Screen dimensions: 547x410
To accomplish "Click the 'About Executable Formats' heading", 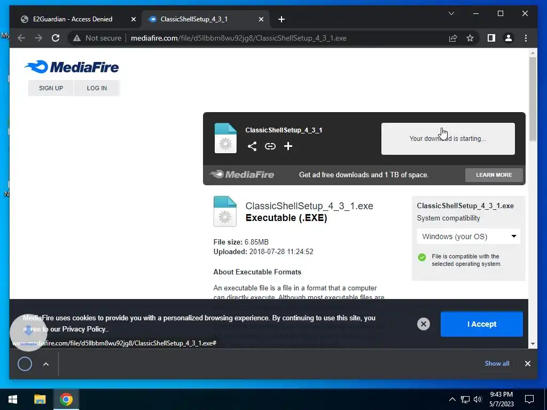I will 257,272.
